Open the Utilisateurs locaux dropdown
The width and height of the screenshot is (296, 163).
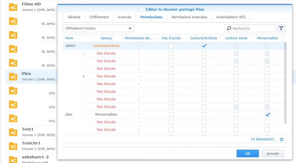pyautogui.click(x=98, y=28)
